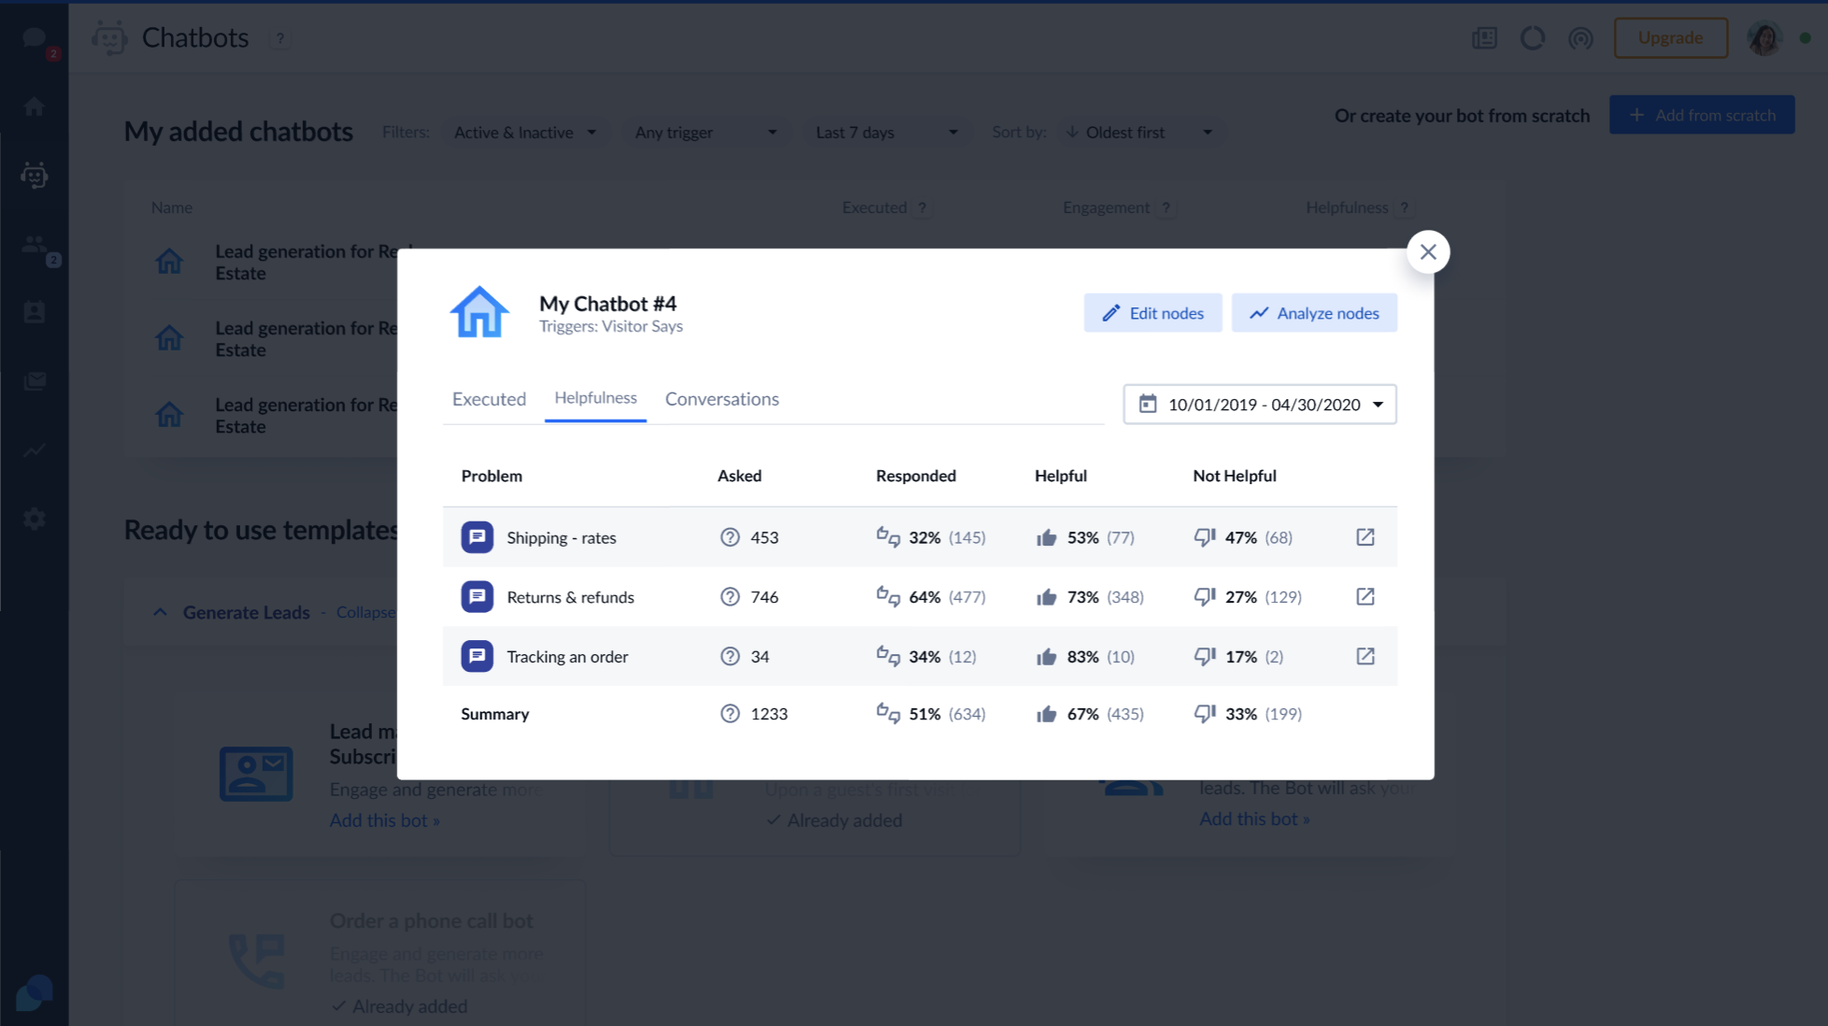The width and height of the screenshot is (1828, 1026).
Task: Click the calendar icon in date picker
Action: click(x=1148, y=404)
